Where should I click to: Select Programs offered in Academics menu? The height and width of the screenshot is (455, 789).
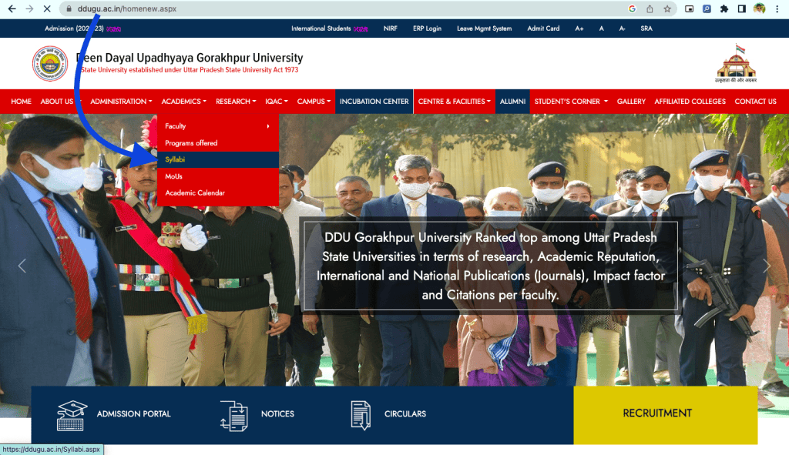coord(218,142)
